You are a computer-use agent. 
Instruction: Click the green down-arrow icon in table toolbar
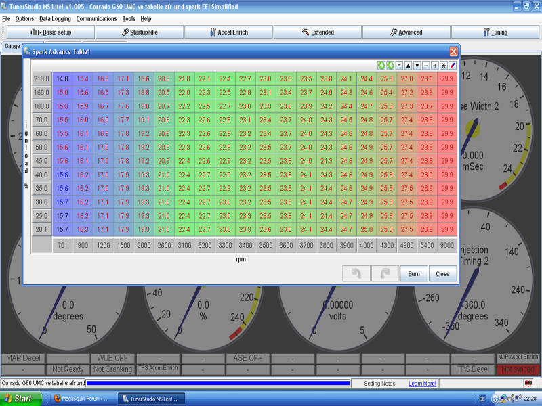click(391, 66)
